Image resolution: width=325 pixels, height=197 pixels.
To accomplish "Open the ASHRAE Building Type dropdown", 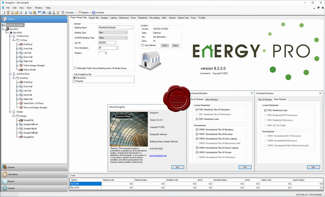I will (126, 38).
